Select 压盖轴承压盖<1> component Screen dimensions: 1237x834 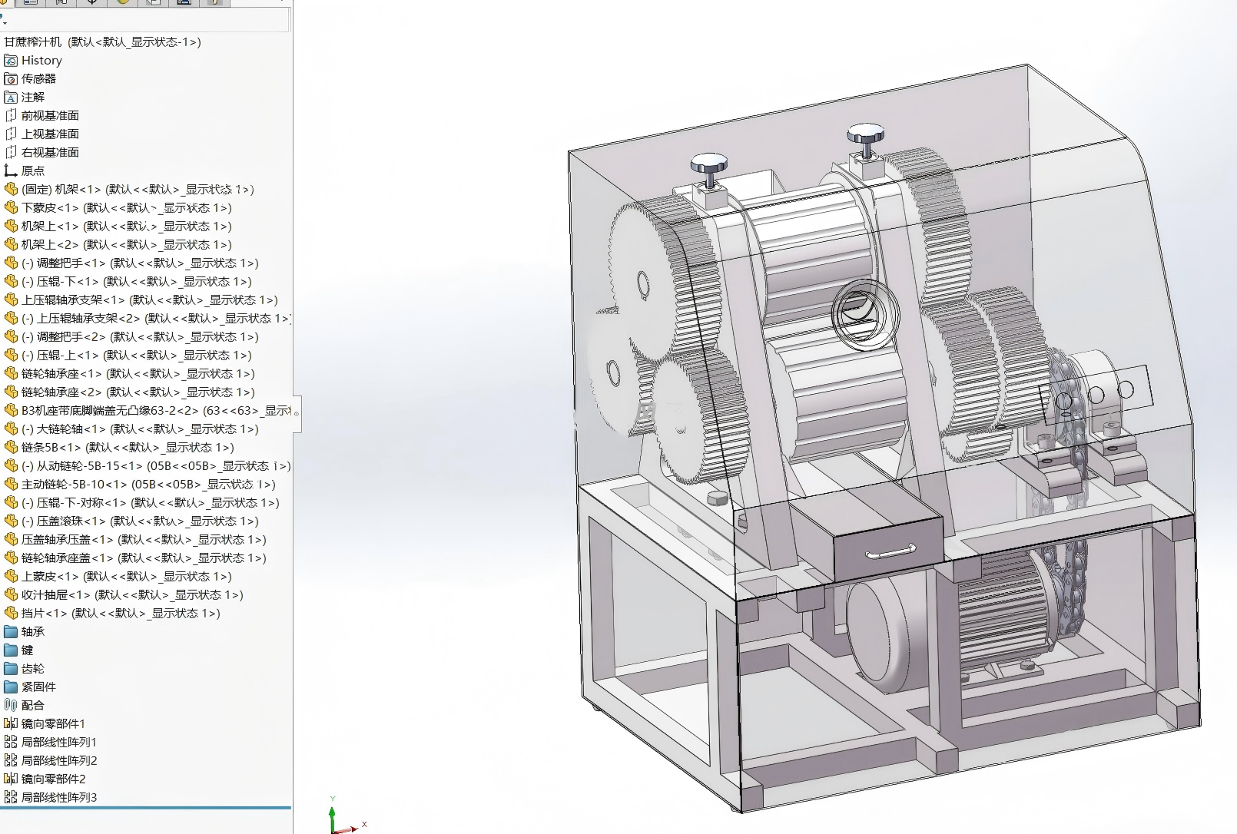[x=144, y=539]
